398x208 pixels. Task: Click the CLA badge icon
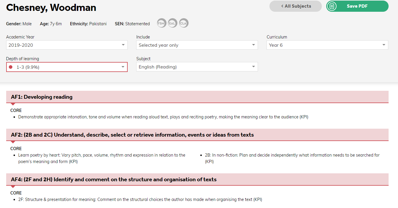(x=184, y=23)
